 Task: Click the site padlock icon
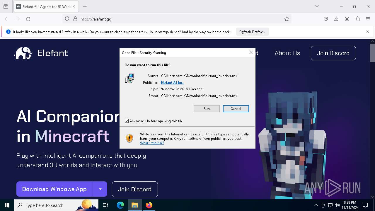click(75, 19)
